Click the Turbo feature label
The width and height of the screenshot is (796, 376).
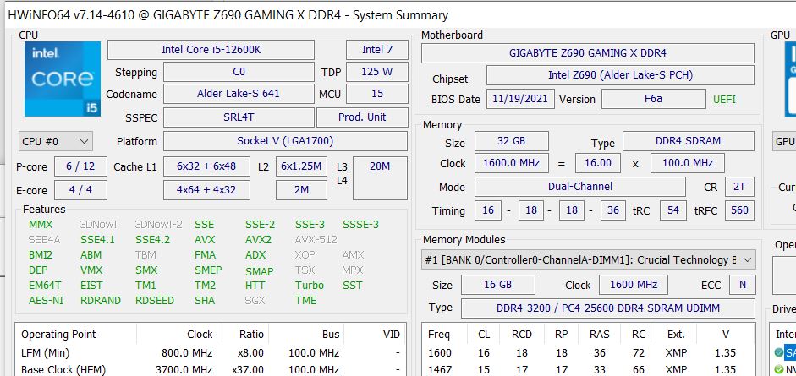(309, 286)
